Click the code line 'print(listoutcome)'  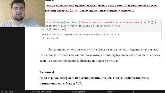(x=54, y=29)
